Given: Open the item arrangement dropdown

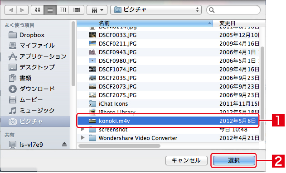Looking at the screenshot, I should pos(97,10).
